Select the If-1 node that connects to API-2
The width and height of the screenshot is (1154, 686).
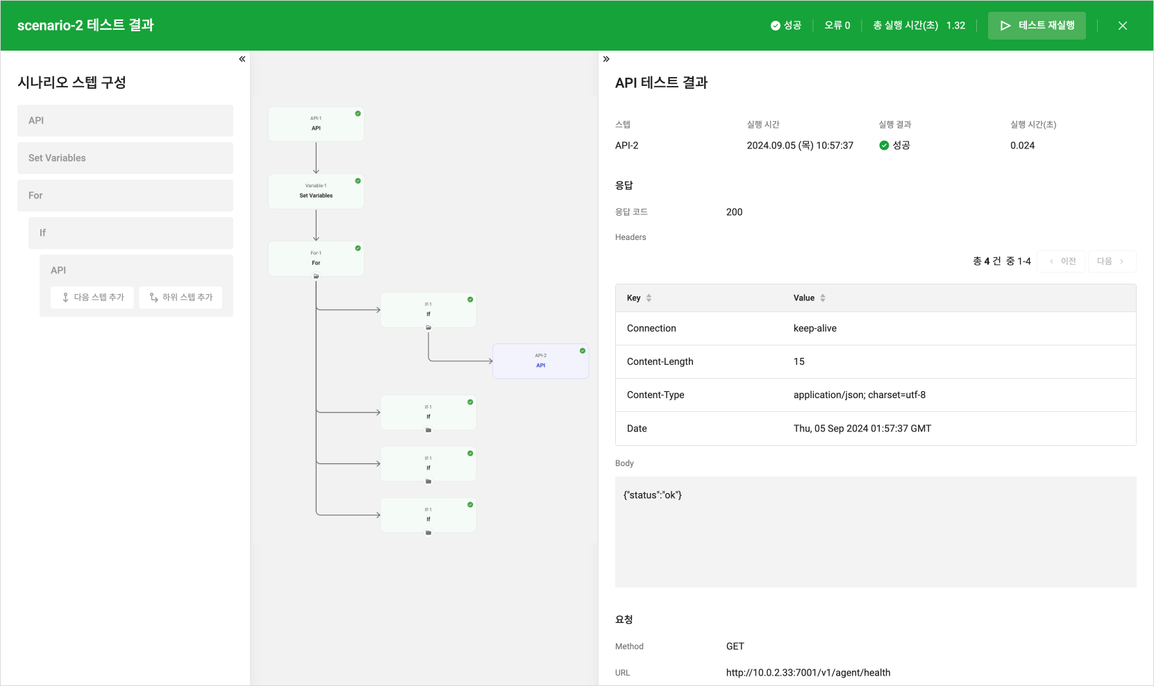click(x=428, y=309)
